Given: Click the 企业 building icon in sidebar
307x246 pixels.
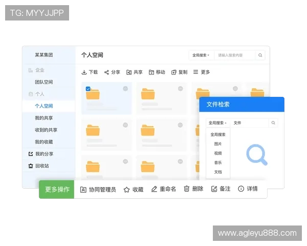Looking at the screenshot, I should pos(31,70).
